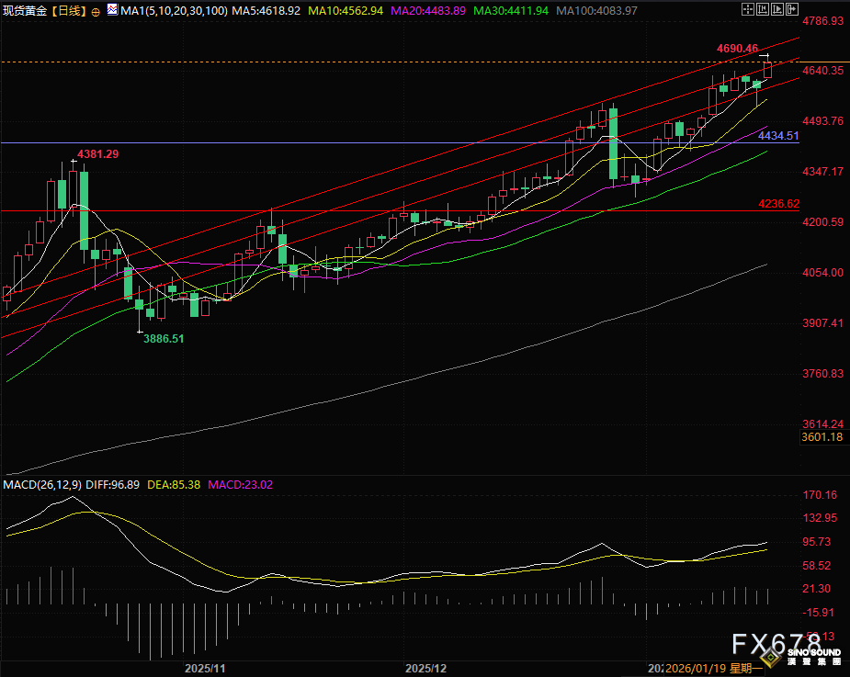The image size is (850, 677).
Task: Click the orange circle-plus icon beside 日线
Action: pyautogui.click(x=96, y=11)
